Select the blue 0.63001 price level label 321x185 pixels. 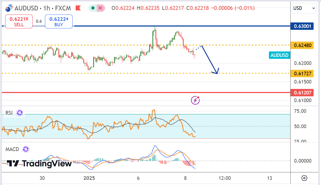coord(302,26)
